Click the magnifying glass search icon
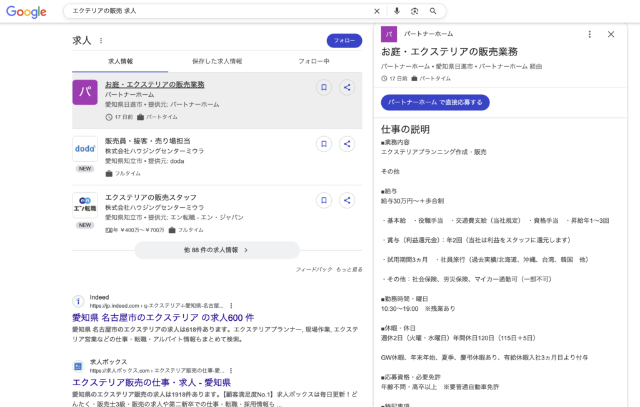This screenshot has height=407, width=640. 433,11
